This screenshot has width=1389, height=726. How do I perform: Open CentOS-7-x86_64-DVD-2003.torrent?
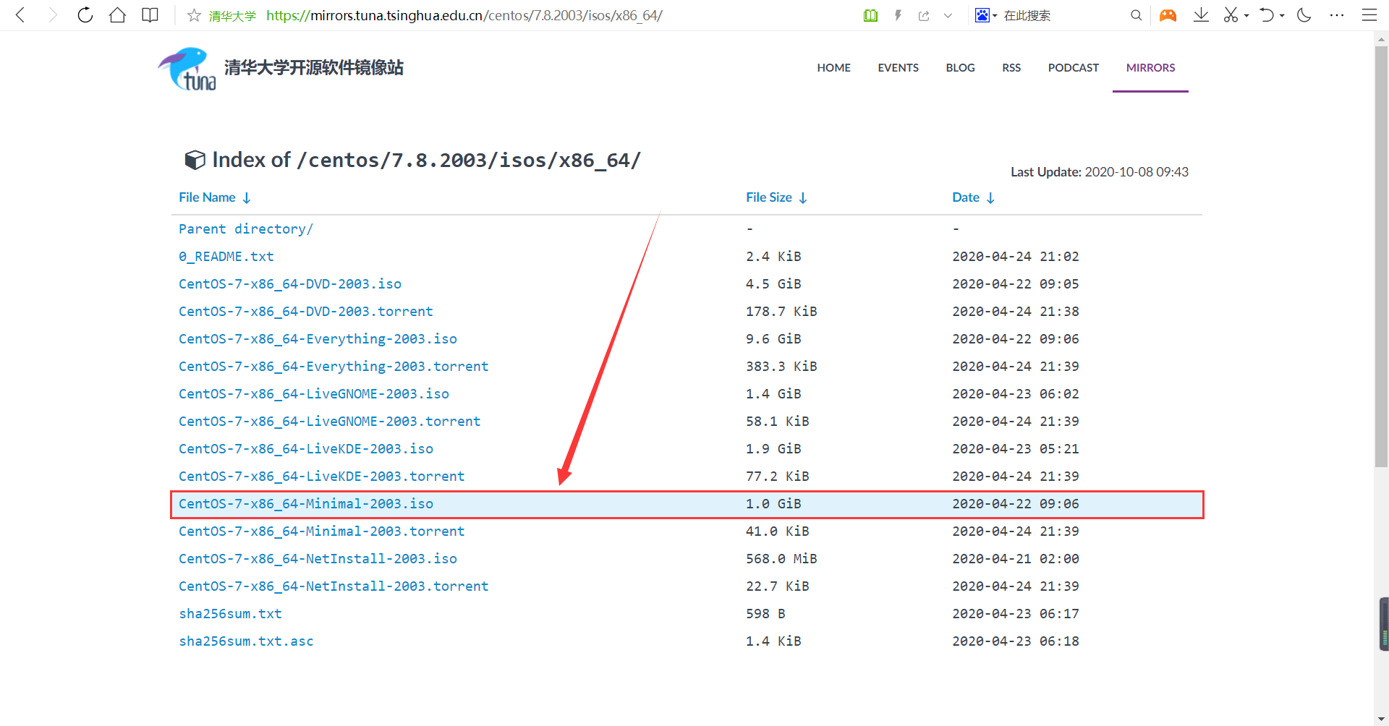tap(306, 312)
